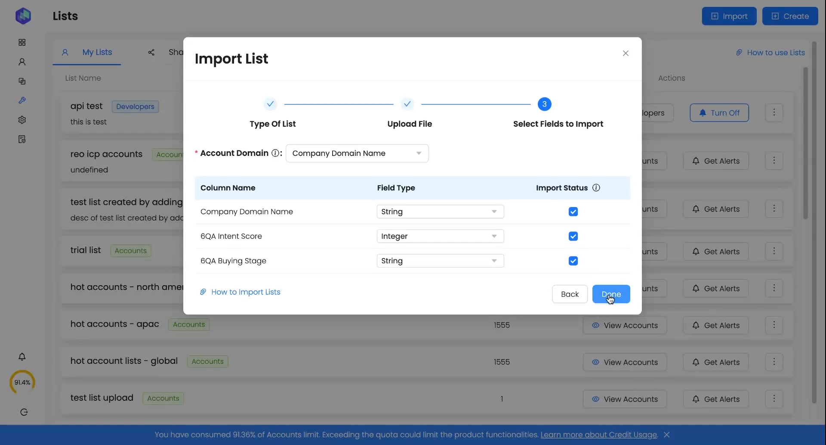Click info icon beside Account Domain label

tap(276, 153)
